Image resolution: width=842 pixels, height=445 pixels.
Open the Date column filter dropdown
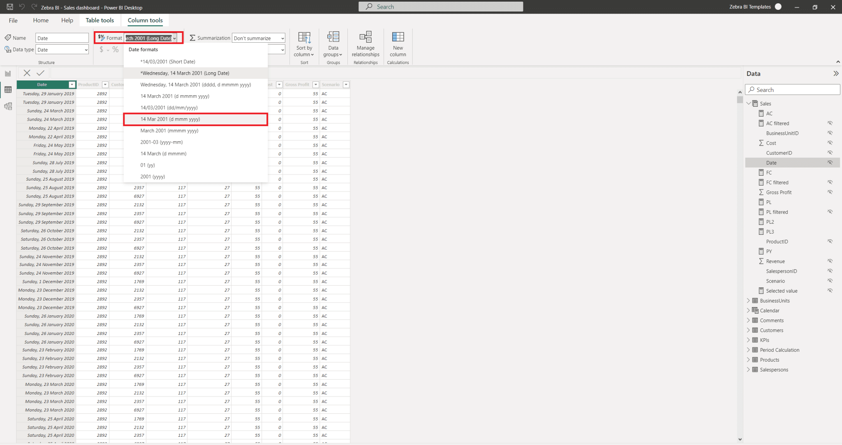coord(72,84)
